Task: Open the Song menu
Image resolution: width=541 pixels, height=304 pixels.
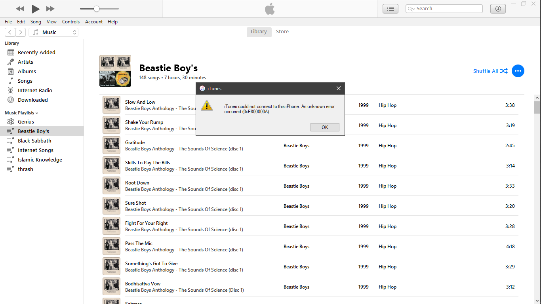Action: point(36,22)
